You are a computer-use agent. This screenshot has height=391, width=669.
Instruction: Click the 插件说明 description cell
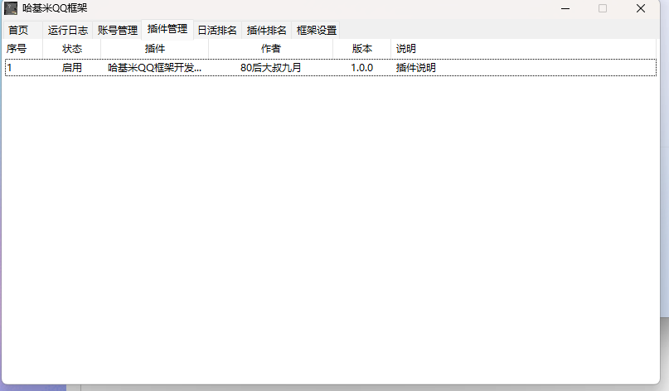[x=416, y=68]
